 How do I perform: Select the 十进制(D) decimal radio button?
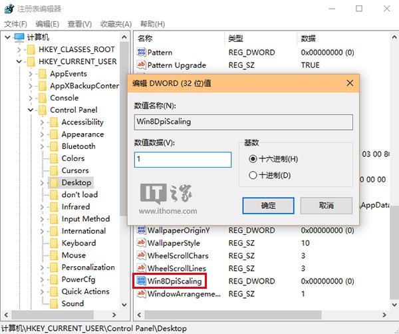[x=253, y=175]
